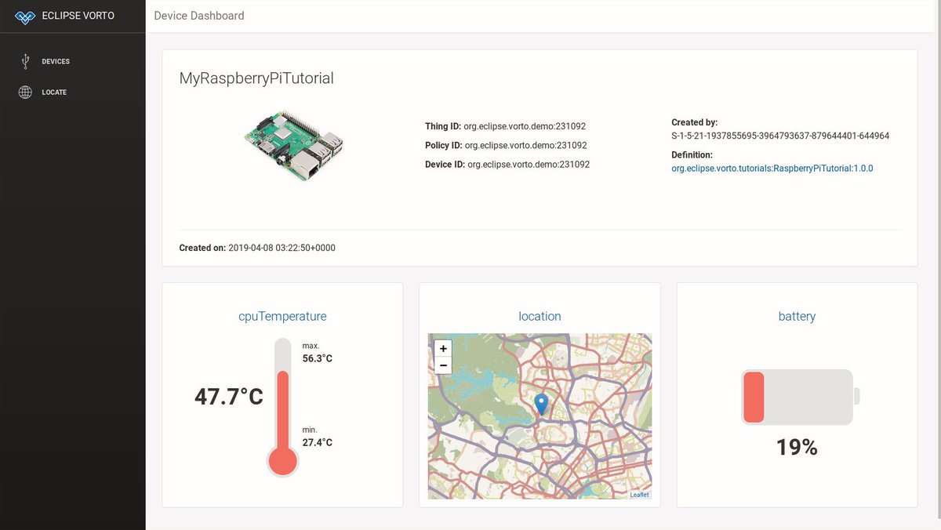Image resolution: width=941 pixels, height=530 pixels.
Task: Click the Eclipse Vorto logo icon
Action: [26, 15]
